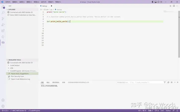This screenshot has width=180, height=112.
Task: Click Open Code Reference Log
Action: pos(22,79)
